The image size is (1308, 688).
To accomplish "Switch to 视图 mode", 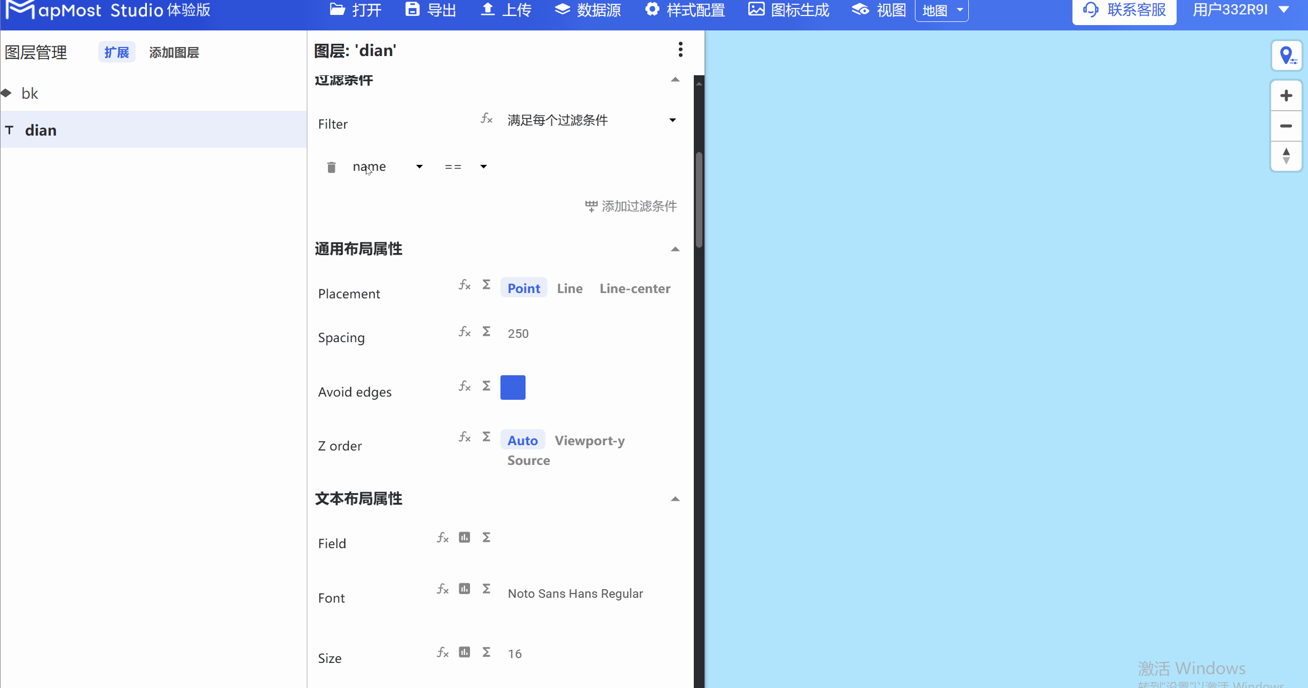I will point(878,10).
